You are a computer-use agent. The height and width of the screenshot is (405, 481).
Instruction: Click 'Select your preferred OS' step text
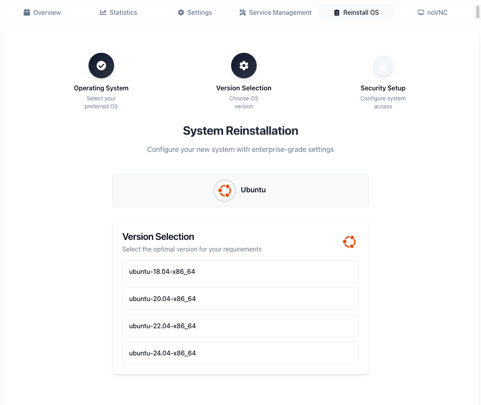coord(101,102)
